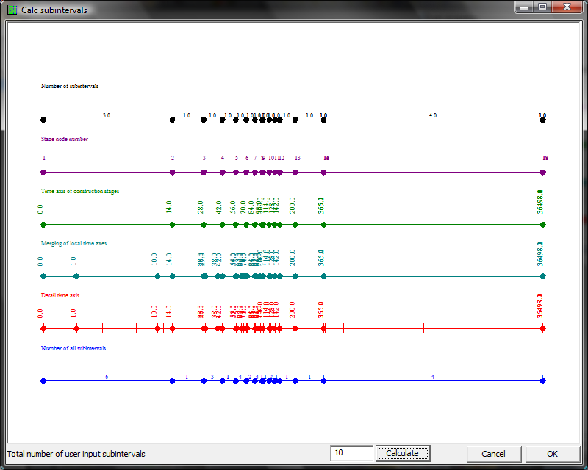Focus the total subintervals input field
Screen dimensions: 588x470
351,453
